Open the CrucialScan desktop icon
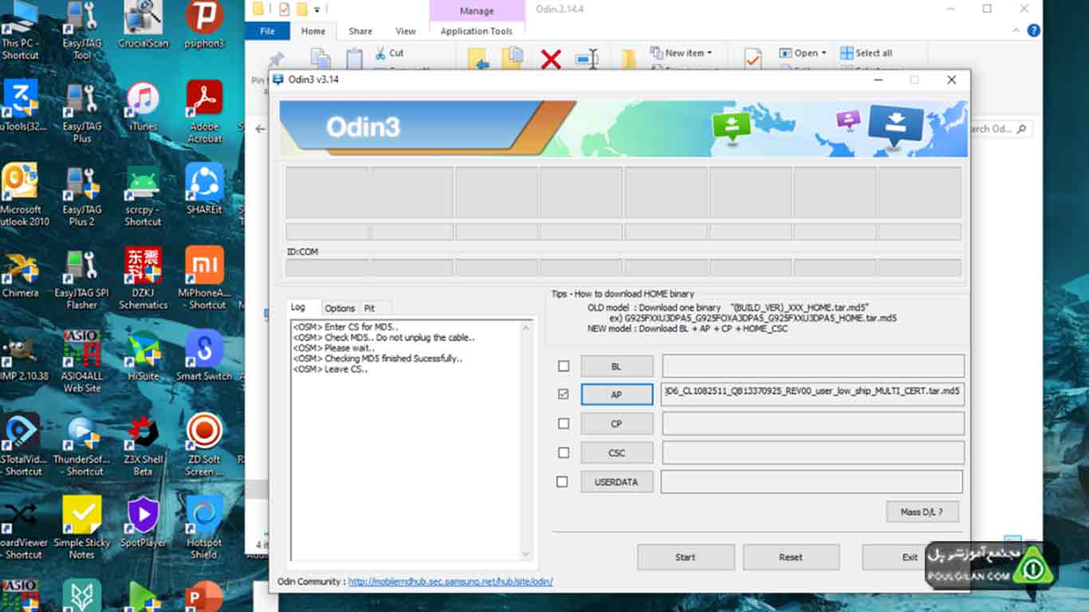Screen dimensions: 1089x612 [143, 25]
